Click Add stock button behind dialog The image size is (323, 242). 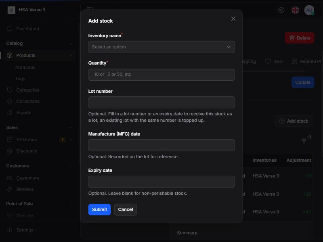[294, 121]
